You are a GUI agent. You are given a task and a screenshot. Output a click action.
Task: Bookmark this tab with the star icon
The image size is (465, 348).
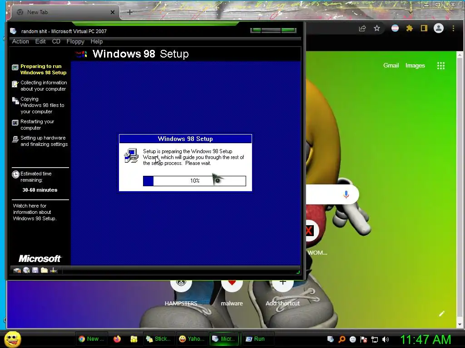point(376,29)
